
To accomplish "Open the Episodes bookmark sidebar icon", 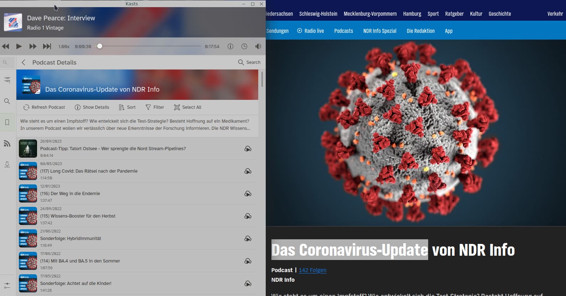I will pos(7,122).
